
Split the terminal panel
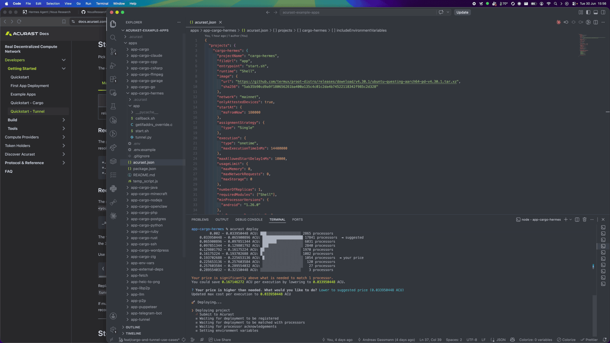pos(577,220)
